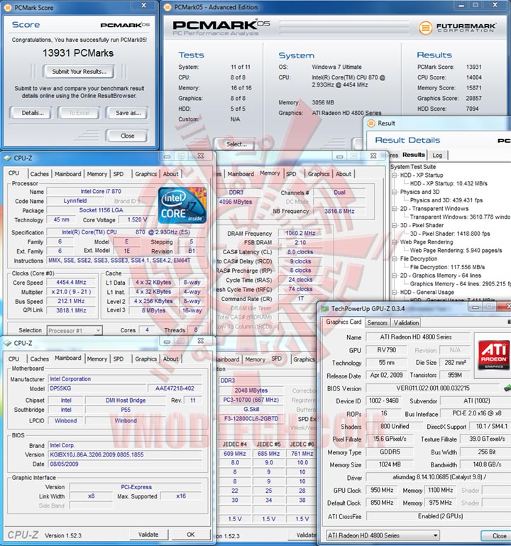Screen dimensions: 511x546
Task: Collapse the 3D - Pixel Shader node
Action: coord(395,225)
